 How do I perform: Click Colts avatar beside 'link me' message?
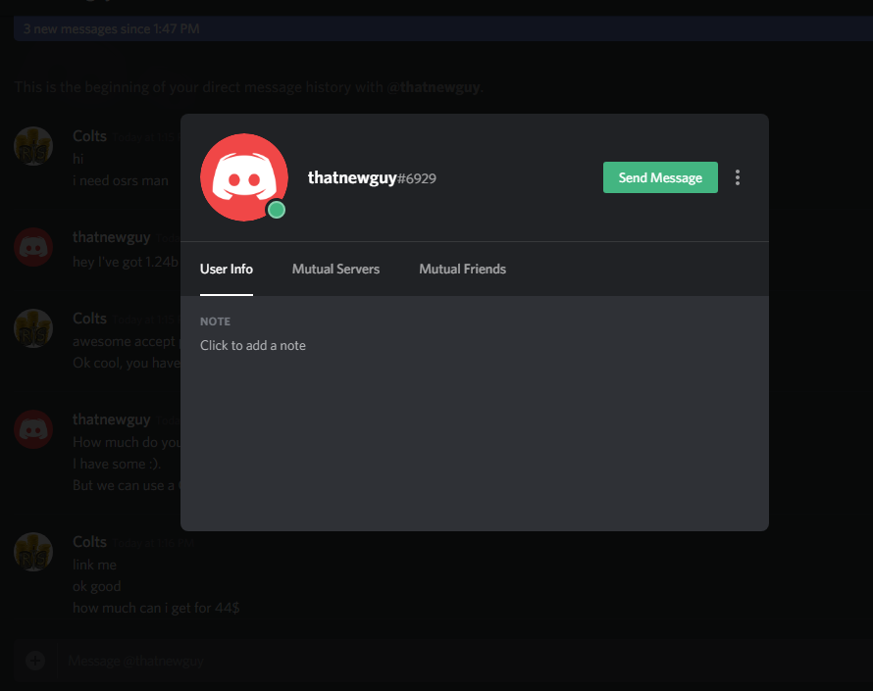coord(33,552)
